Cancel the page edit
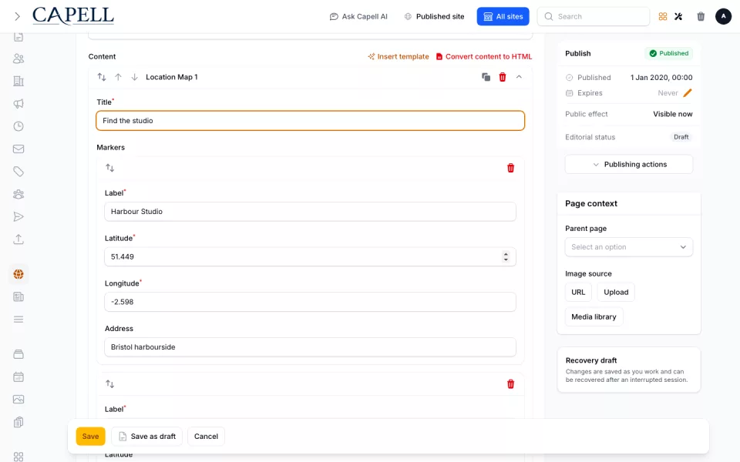The image size is (740, 462). 207,437
